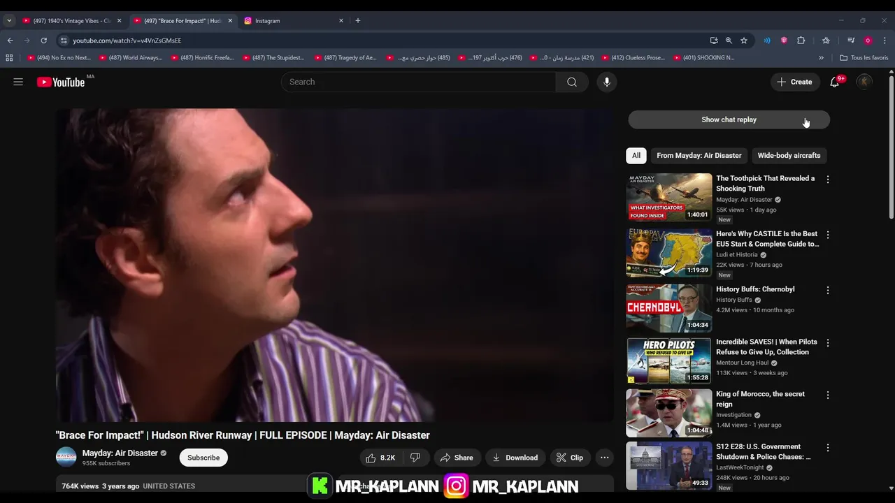Open the browser zoom magnifier icon
Screen dimensions: 895x503
729,41
